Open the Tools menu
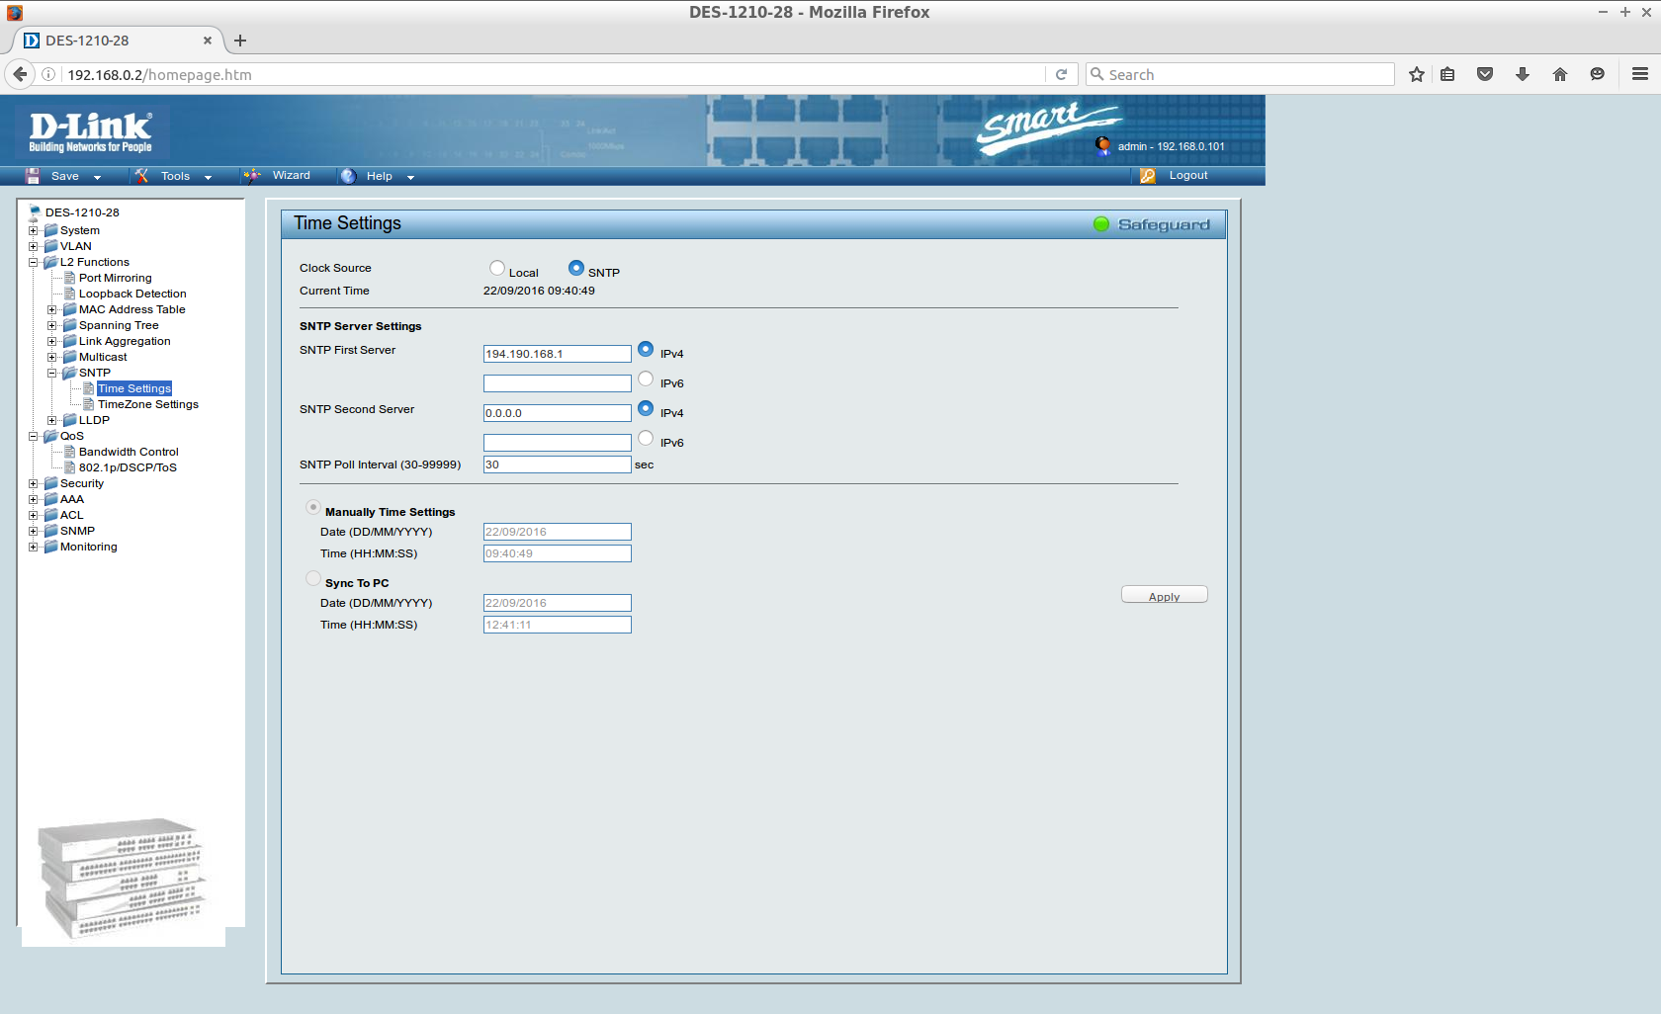 click(175, 176)
